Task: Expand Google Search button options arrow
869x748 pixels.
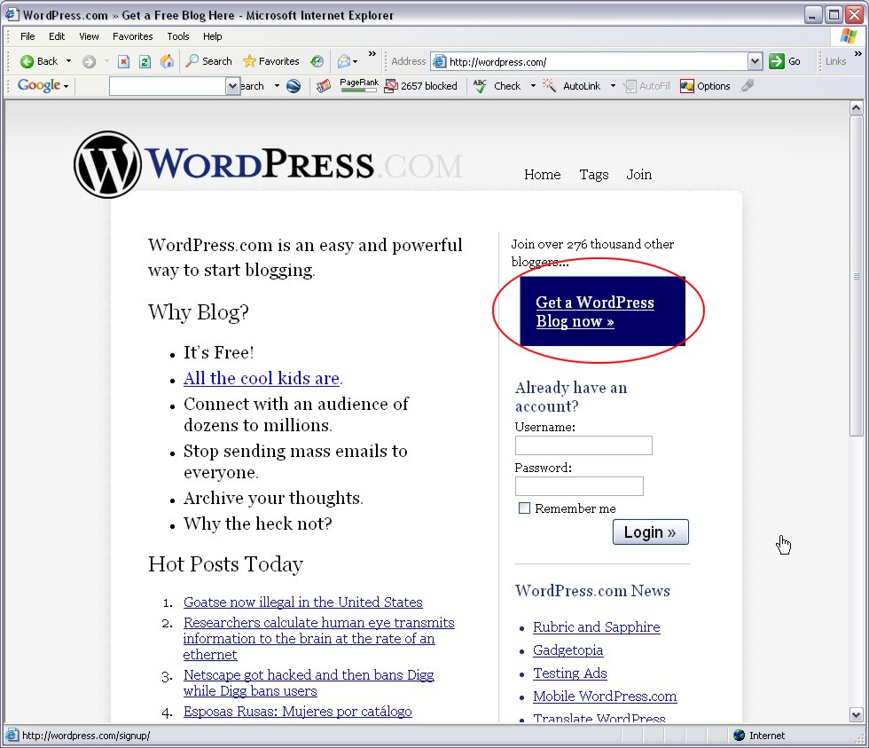Action: pyautogui.click(x=277, y=86)
